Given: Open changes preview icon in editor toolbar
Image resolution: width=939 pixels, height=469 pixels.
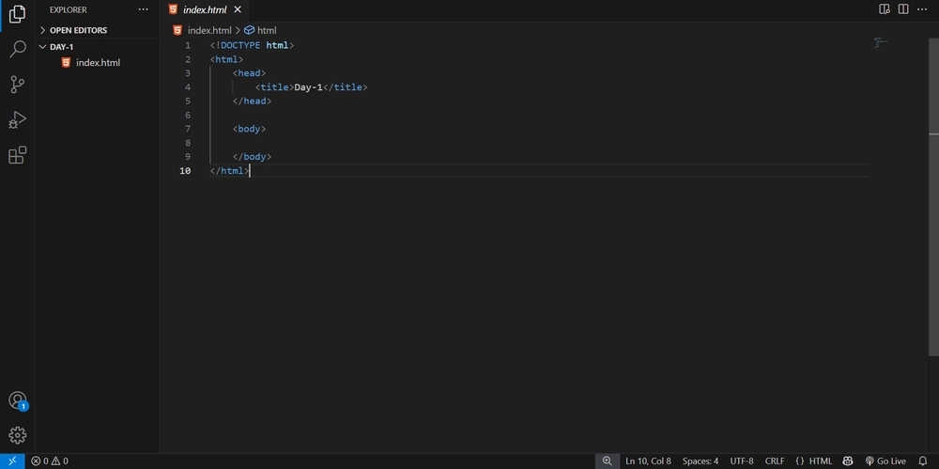Looking at the screenshot, I should click(884, 9).
